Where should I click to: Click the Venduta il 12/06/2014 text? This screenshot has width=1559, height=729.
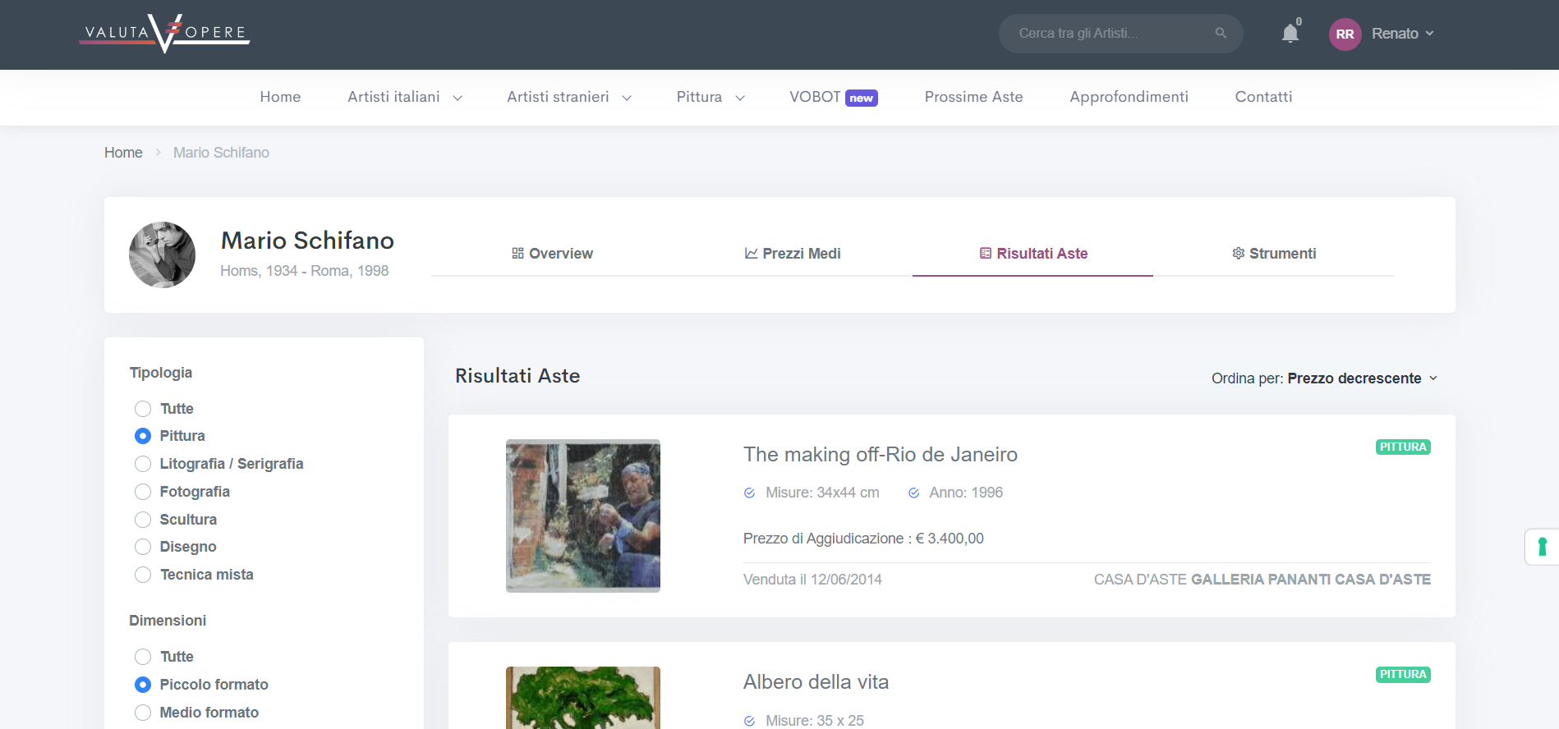coord(812,580)
